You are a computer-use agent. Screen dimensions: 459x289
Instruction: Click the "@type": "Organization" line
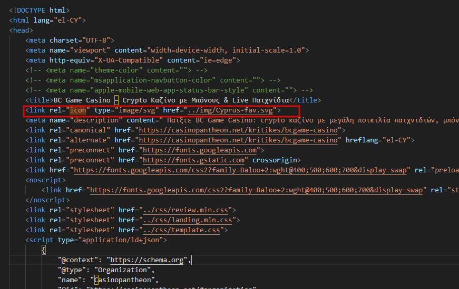pos(106,270)
